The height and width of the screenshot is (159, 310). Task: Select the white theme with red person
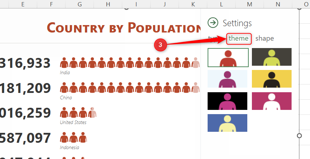click(228, 57)
